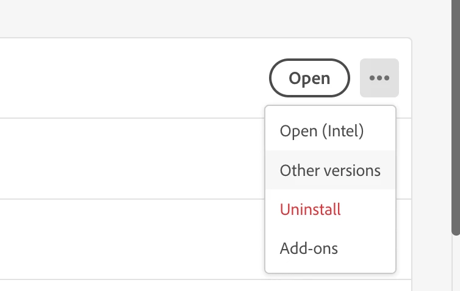
Task: Open Add-ons from the context menu
Action: coord(309,248)
